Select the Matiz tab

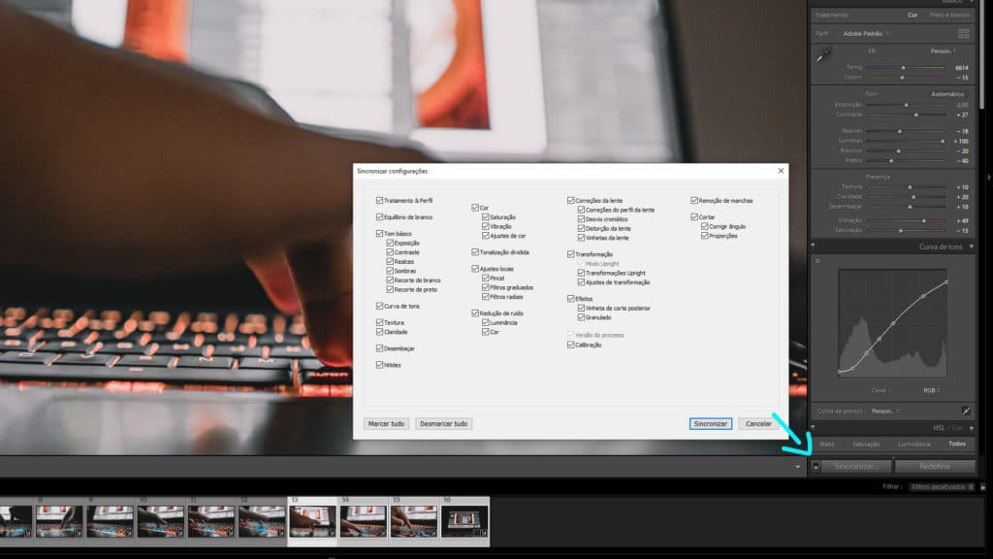click(827, 444)
